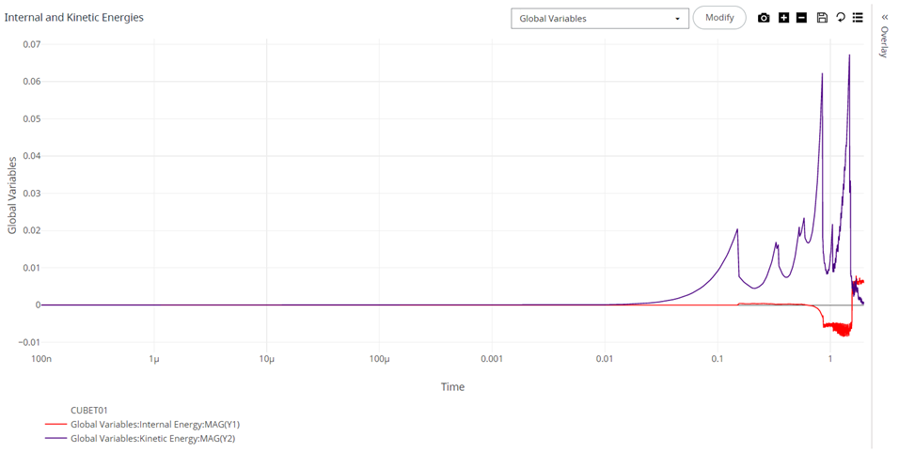Click the minus icon in plot toolbar
This screenshot has height=453, width=899.
pyautogui.click(x=801, y=18)
